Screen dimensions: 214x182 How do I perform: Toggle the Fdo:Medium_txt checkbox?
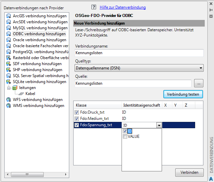(x=77, y=119)
